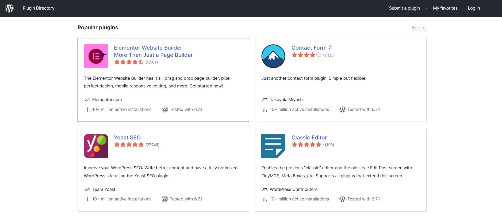Open the Plugin Directory link

[x=39, y=8]
